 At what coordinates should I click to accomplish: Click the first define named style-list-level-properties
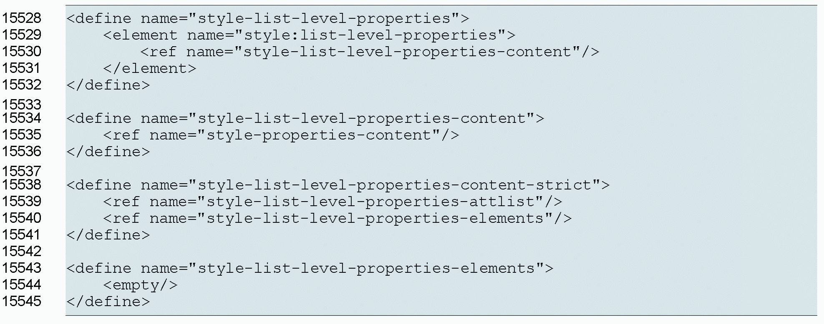pyautogui.click(x=267, y=18)
